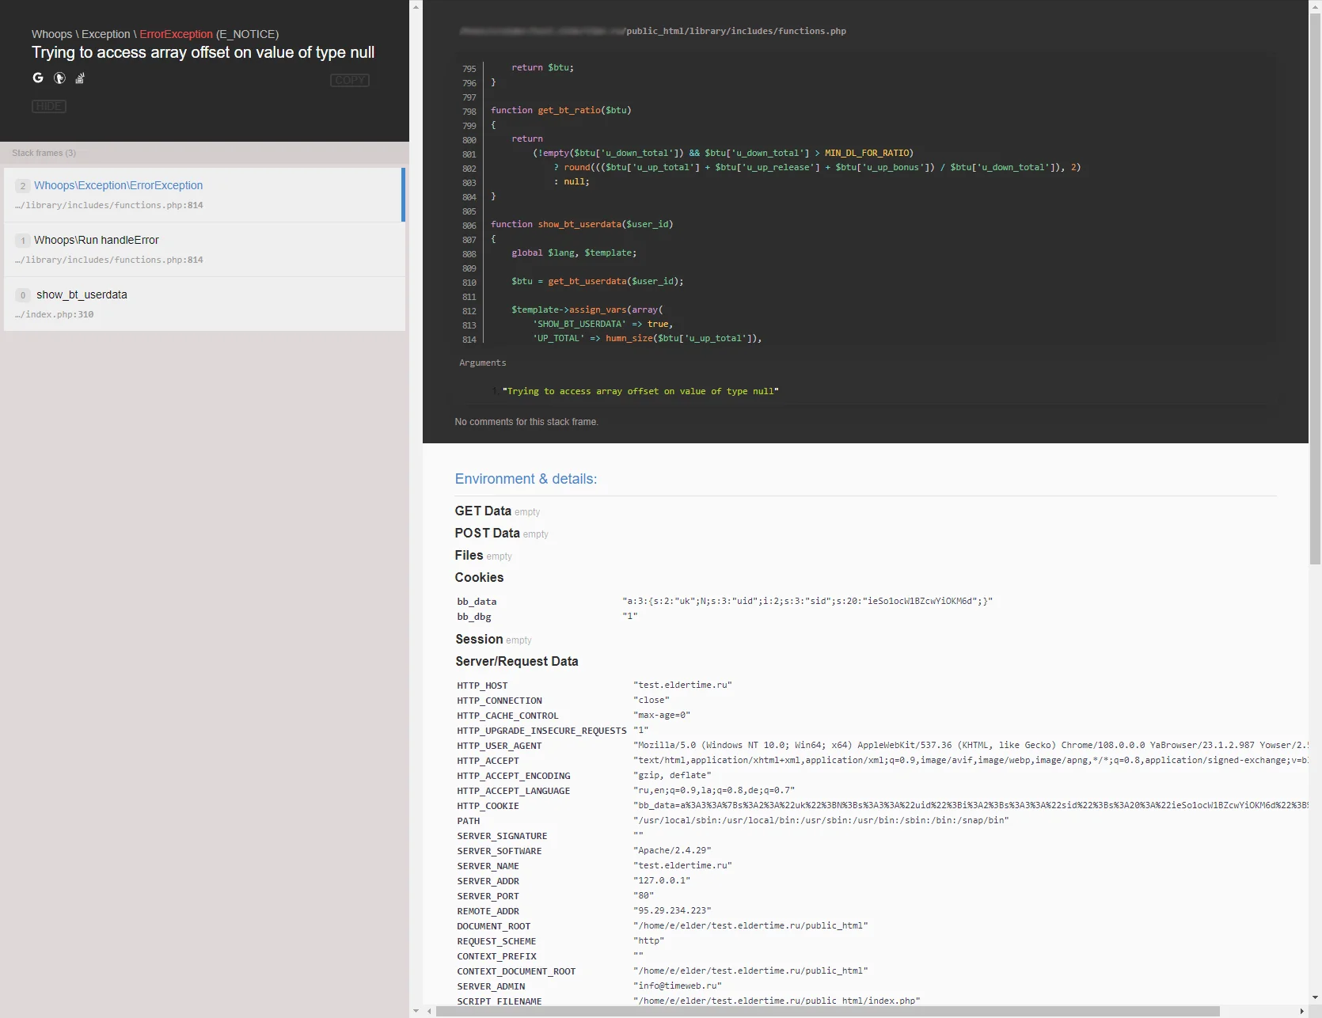Click the left arrow of horizontal scrollbar
Screen dimensions: 1322x1018
pyautogui.click(x=429, y=1011)
